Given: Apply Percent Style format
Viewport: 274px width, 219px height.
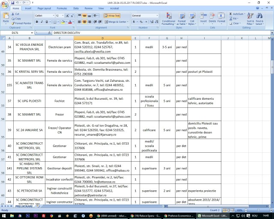Looking at the screenshot, I should [x=141, y=22].
